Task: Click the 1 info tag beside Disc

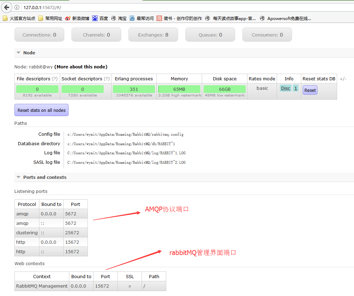Action: click(x=296, y=88)
